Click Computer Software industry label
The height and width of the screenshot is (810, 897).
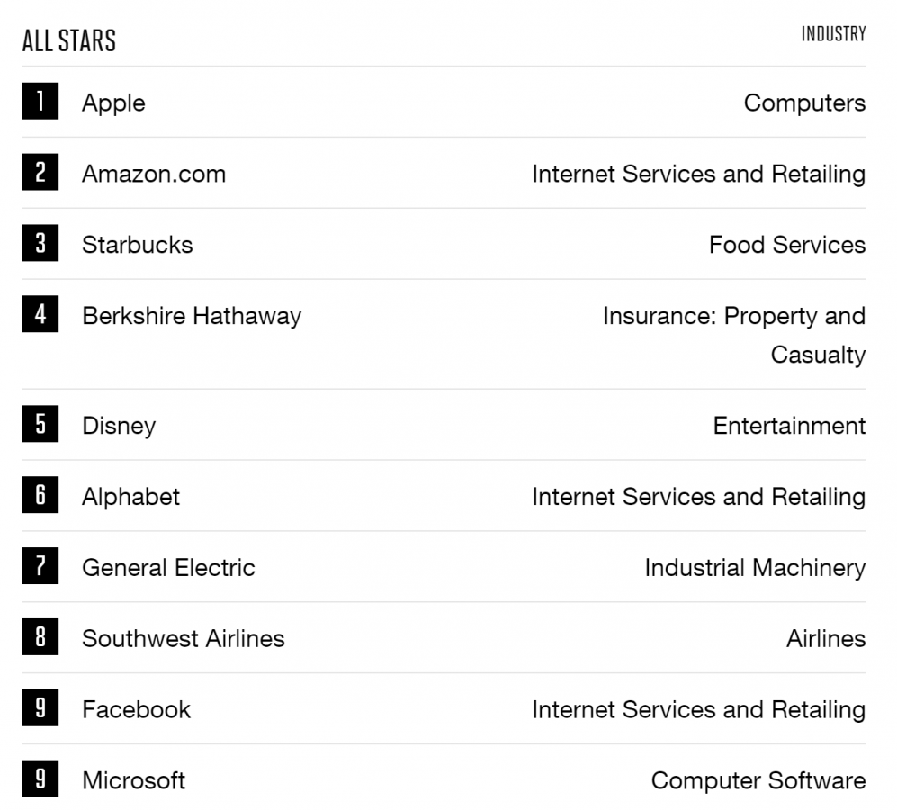[758, 781]
